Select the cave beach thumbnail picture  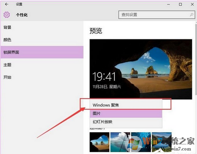99,142
